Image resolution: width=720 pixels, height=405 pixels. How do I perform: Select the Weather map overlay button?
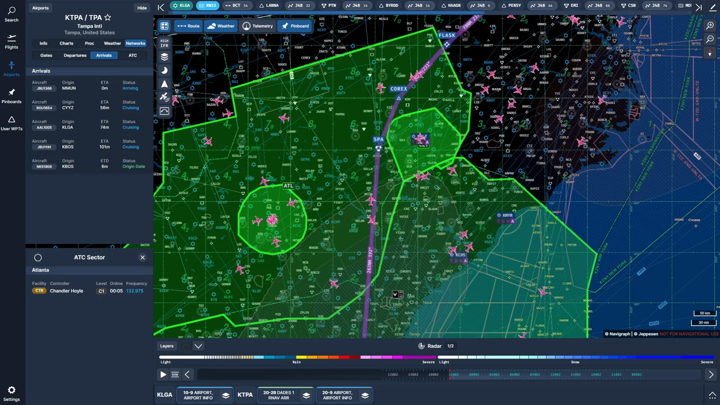click(221, 26)
